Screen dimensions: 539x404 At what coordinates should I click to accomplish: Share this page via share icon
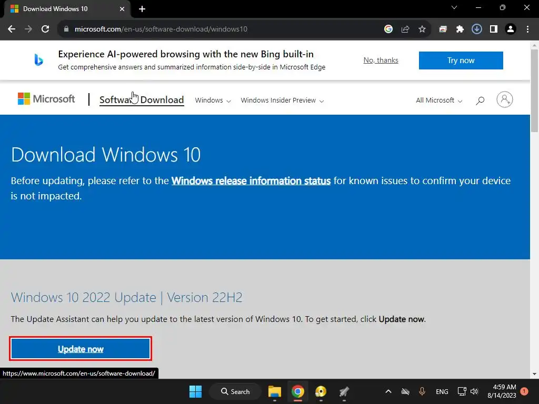click(x=405, y=29)
